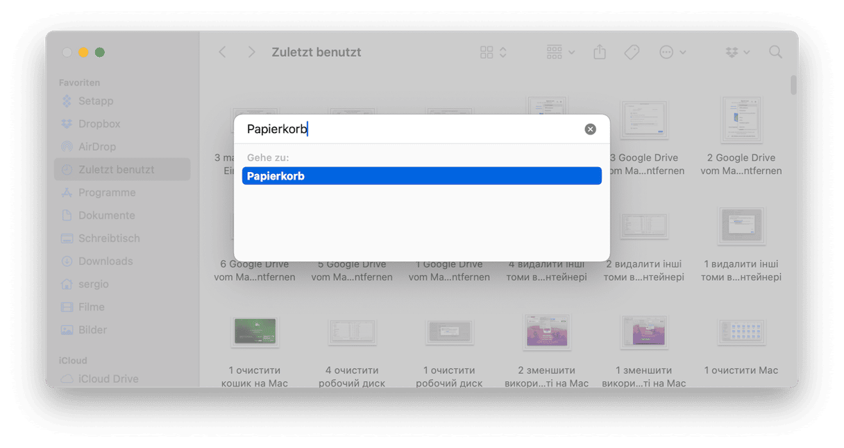This screenshot has height=448, width=844.
Task: Go back with the left chevron
Action: pyautogui.click(x=222, y=53)
